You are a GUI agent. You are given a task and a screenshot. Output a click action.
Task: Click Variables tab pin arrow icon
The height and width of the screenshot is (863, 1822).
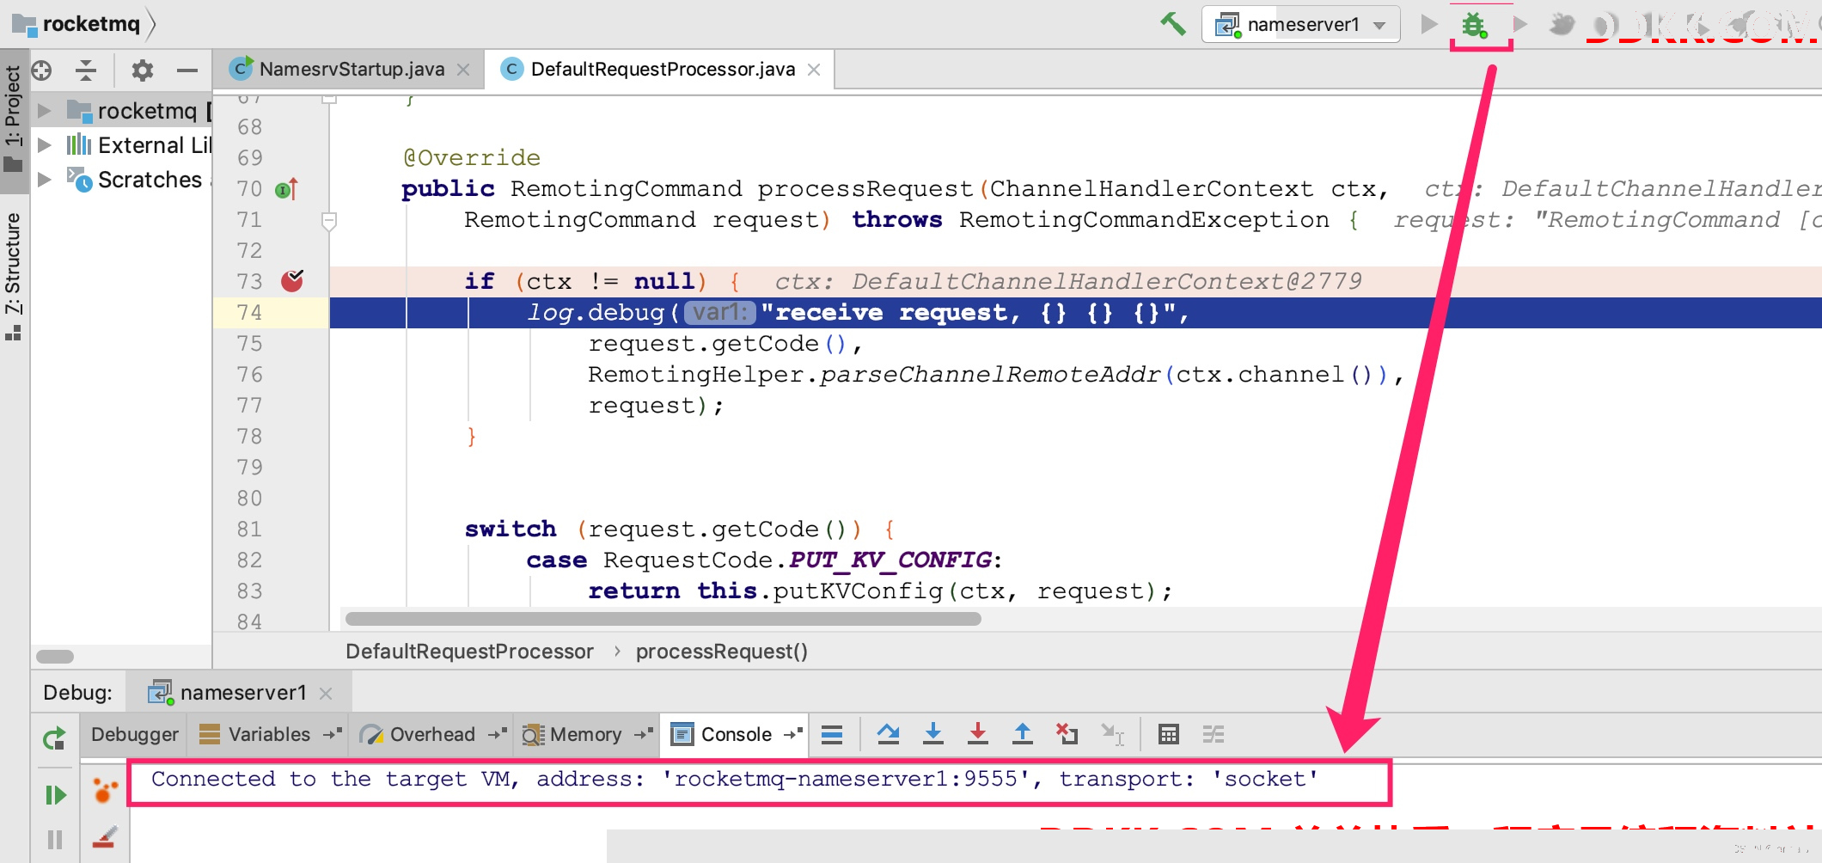332,734
